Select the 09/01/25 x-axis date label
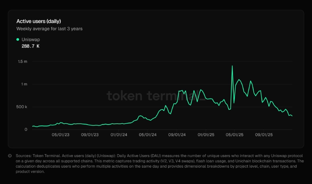312x184 pixels. click(x=264, y=134)
